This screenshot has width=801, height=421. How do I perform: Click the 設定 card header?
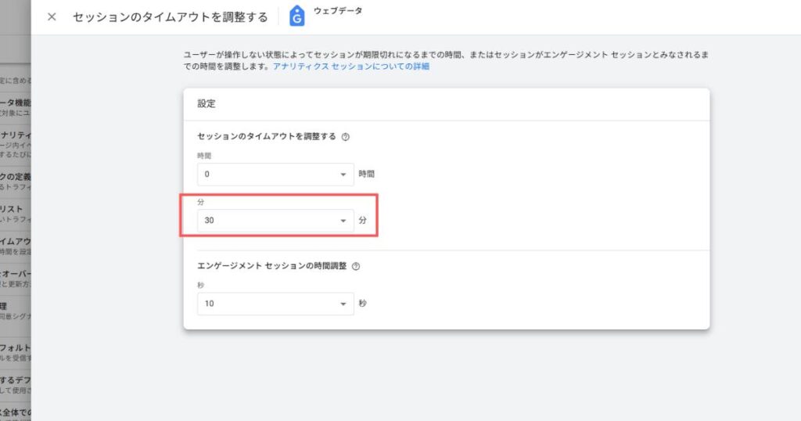pos(207,103)
